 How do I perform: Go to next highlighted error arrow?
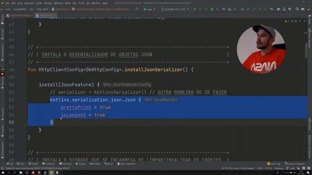point(305,21)
